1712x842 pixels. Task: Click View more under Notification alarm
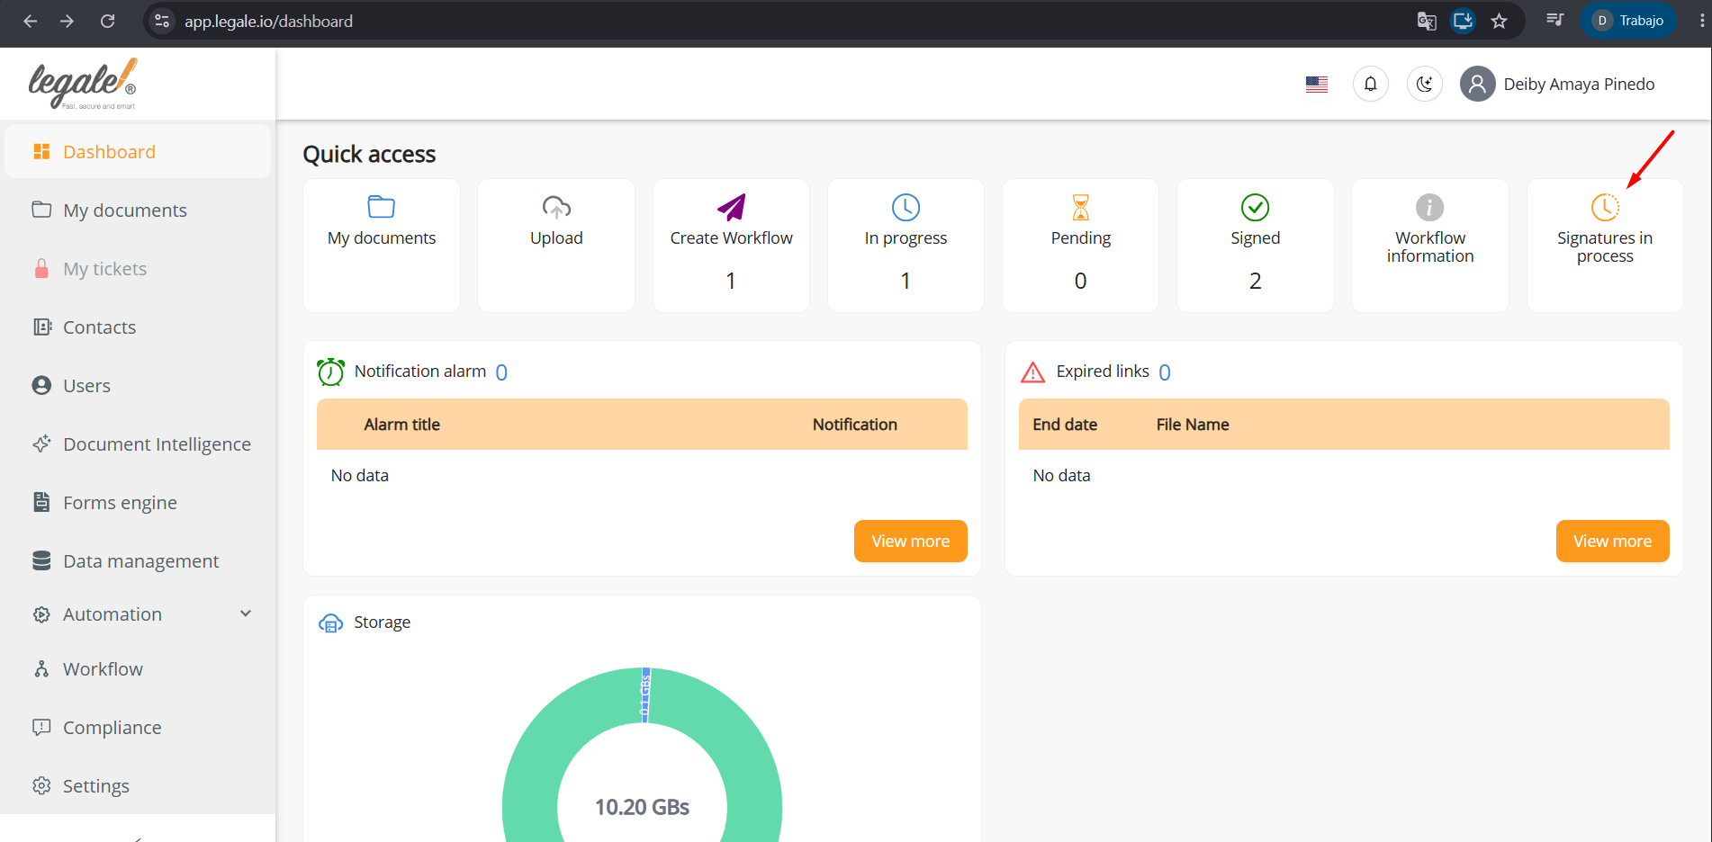(910, 541)
